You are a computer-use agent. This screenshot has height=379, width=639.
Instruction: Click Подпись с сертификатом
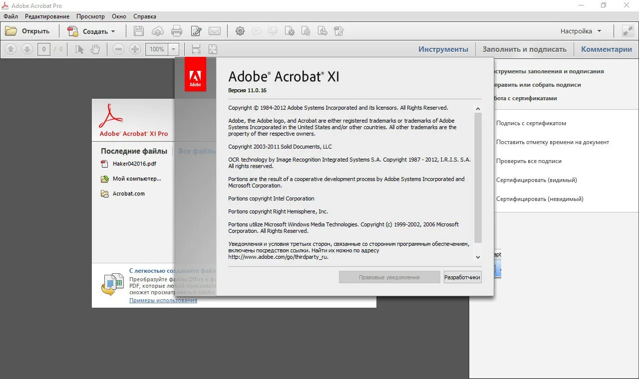531,123
